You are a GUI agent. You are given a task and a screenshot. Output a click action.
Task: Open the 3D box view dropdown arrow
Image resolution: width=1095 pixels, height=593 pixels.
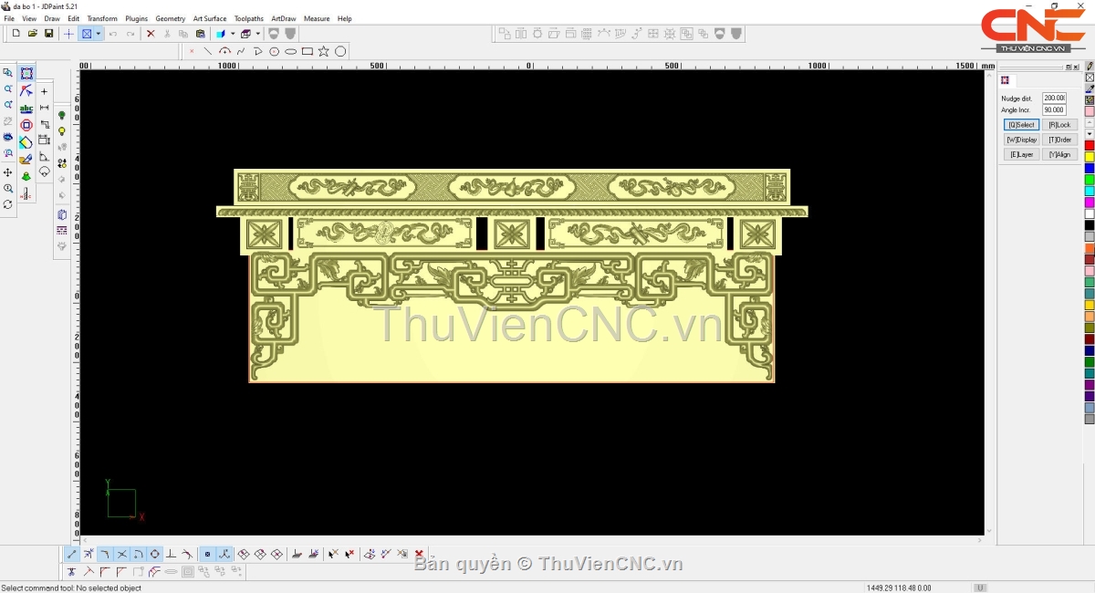coord(257,34)
